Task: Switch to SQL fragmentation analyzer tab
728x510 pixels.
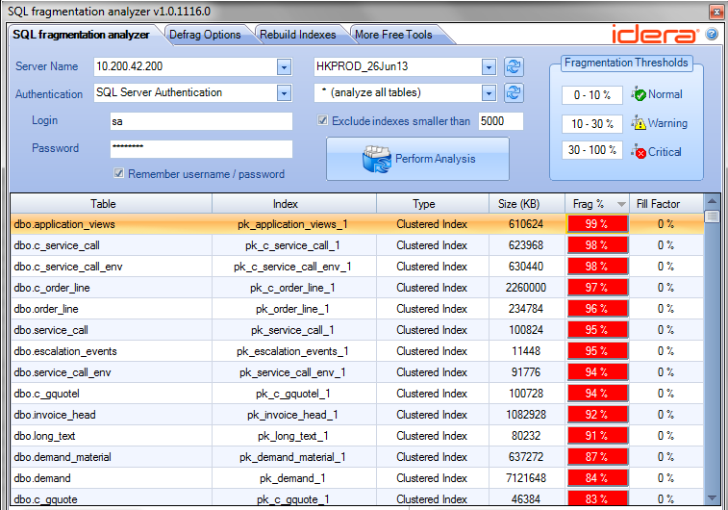Action: (81, 35)
